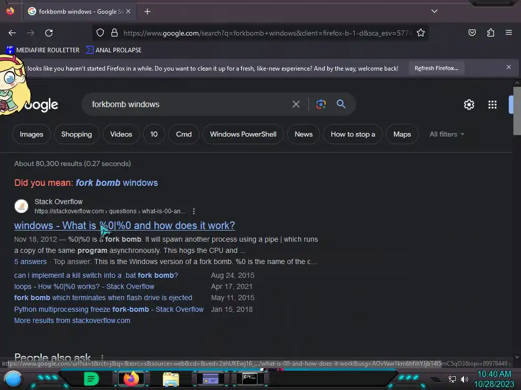Dismiss the Firefox refresh notification bar
Image resolution: width=521 pixels, height=390 pixels.
tap(508, 68)
